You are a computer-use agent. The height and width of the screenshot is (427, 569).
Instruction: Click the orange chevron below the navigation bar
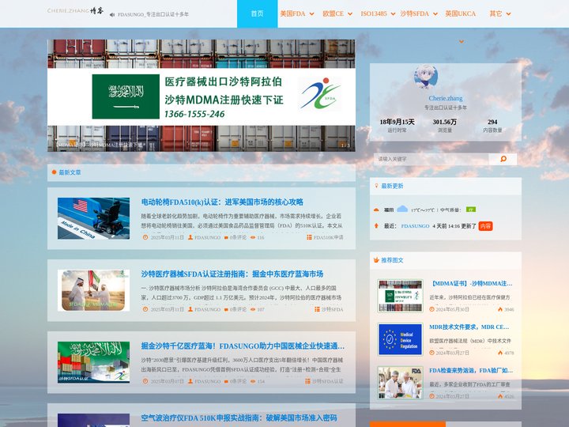pos(462,42)
